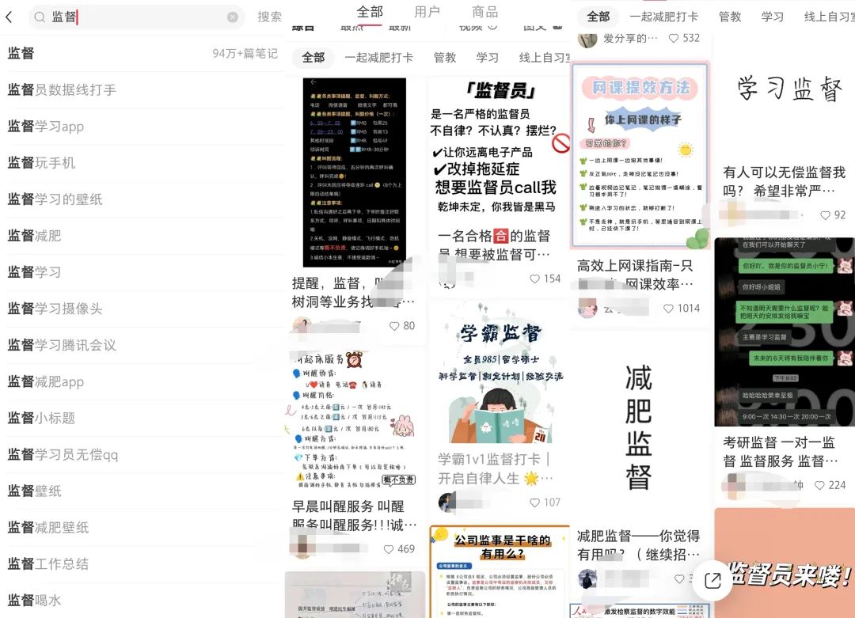The width and height of the screenshot is (855, 618).
Task: Open the 减肥监督 post image
Action: pos(640,427)
